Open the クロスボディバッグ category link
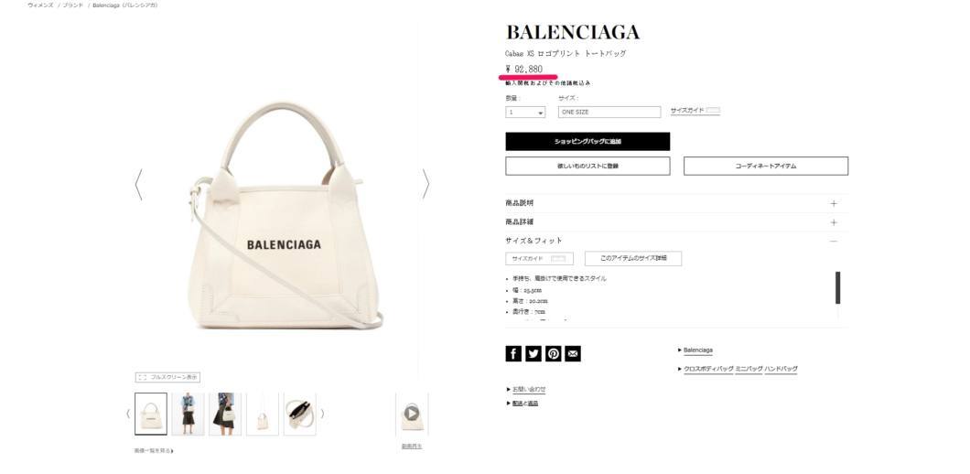Viewport: 970px width, 474px height. [x=708, y=369]
